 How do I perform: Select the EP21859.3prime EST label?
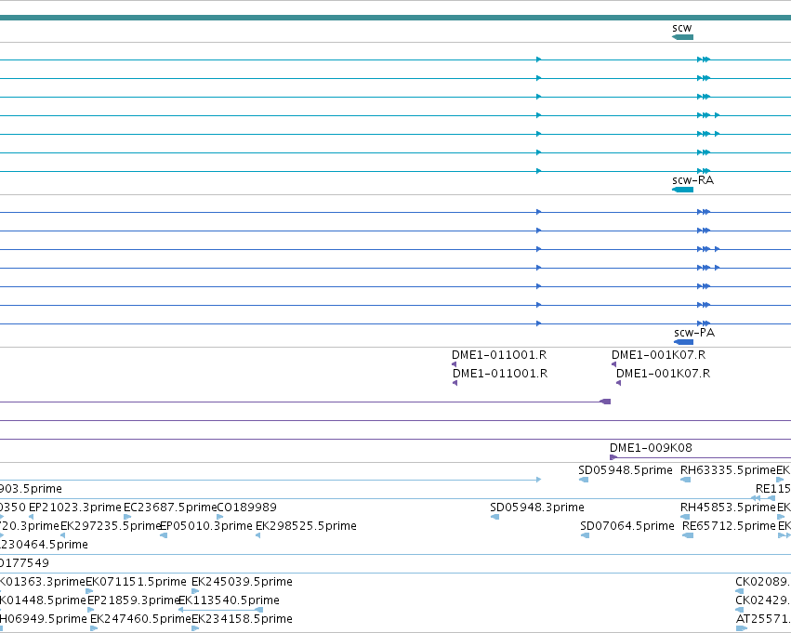pos(134,600)
